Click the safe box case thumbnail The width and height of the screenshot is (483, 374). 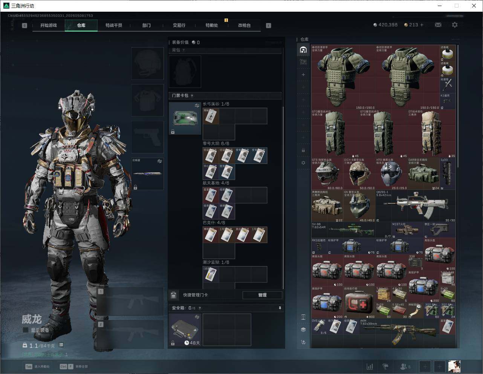185,330
